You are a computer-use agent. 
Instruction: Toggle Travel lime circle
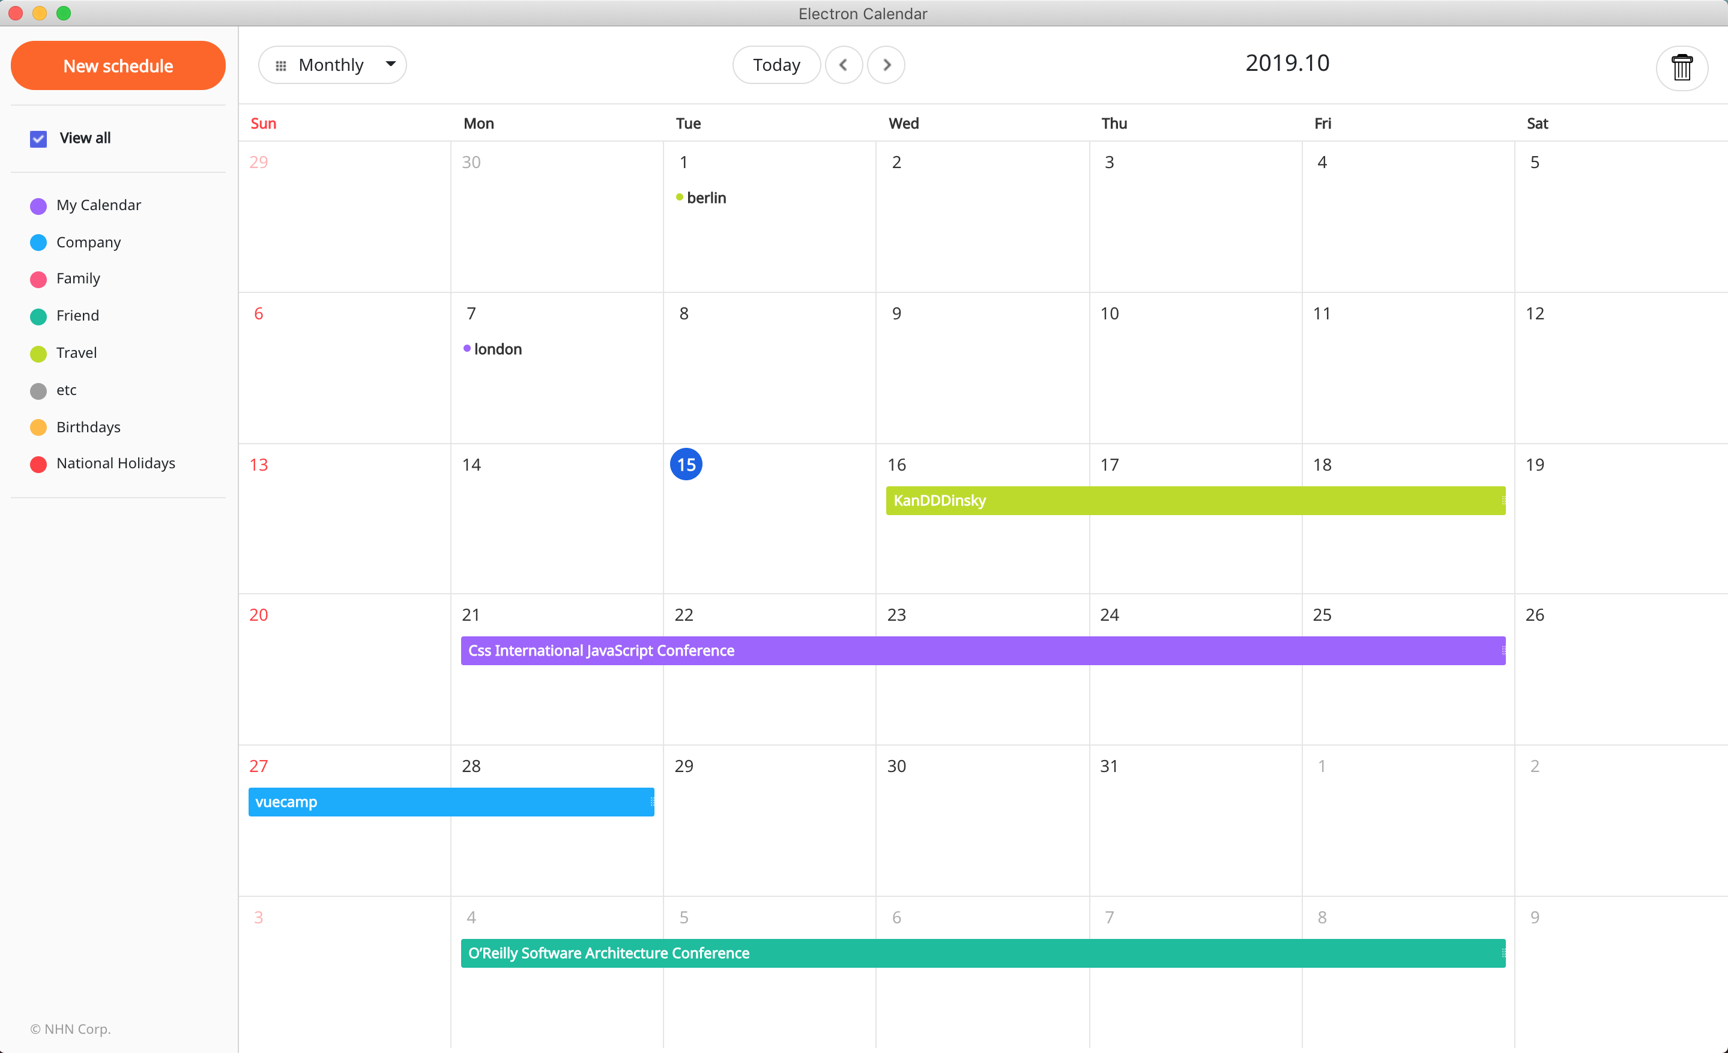38,354
